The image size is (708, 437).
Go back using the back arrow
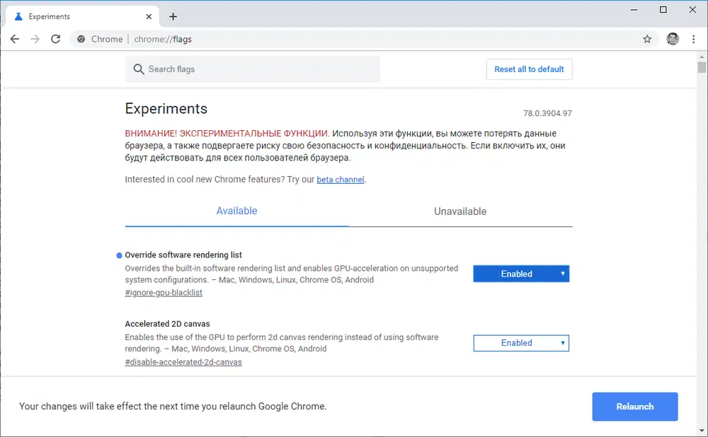click(14, 39)
